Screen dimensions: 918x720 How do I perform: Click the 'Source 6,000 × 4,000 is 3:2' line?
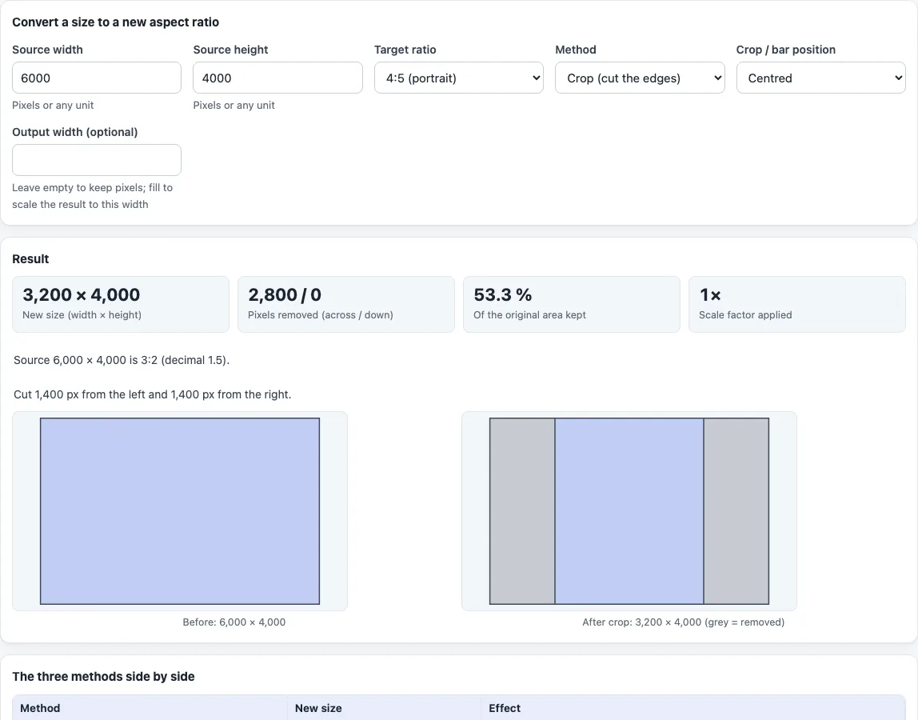pyautogui.click(x=122, y=360)
